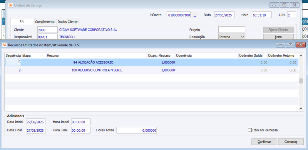Viewport: 308px width, 150px height.
Task: Click the Ocorrência column header
Action: coord(207,55)
